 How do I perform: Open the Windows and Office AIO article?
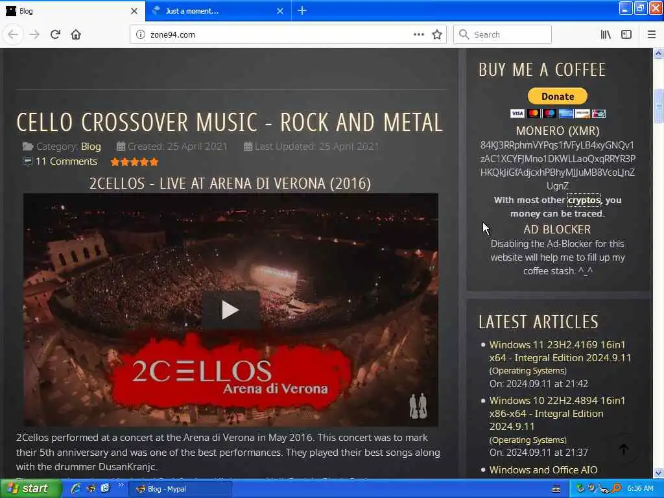pyautogui.click(x=543, y=469)
